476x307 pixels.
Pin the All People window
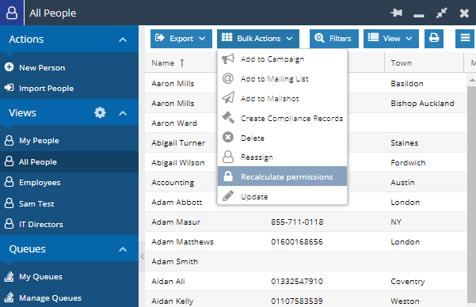[396, 13]
